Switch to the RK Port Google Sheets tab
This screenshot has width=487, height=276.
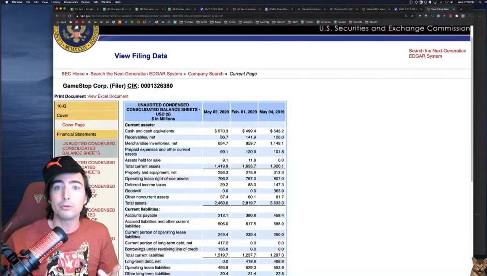click(84, 9)
